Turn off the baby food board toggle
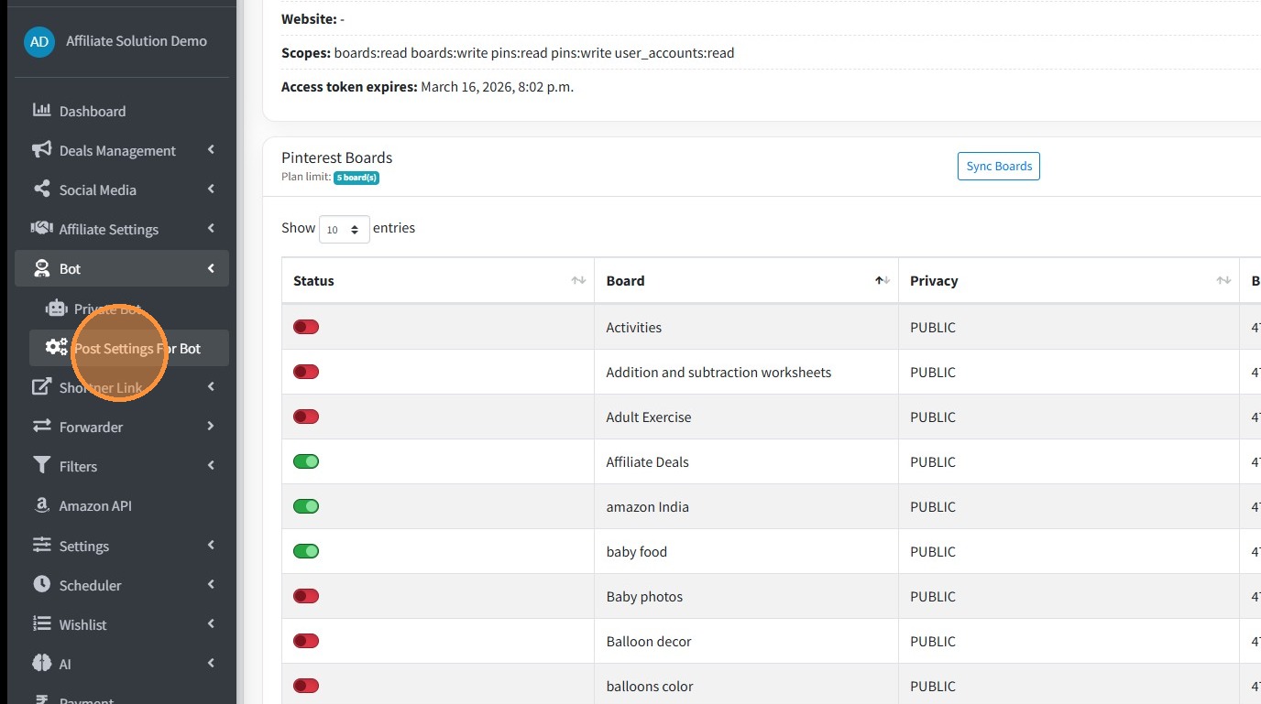 coord(306,551)
